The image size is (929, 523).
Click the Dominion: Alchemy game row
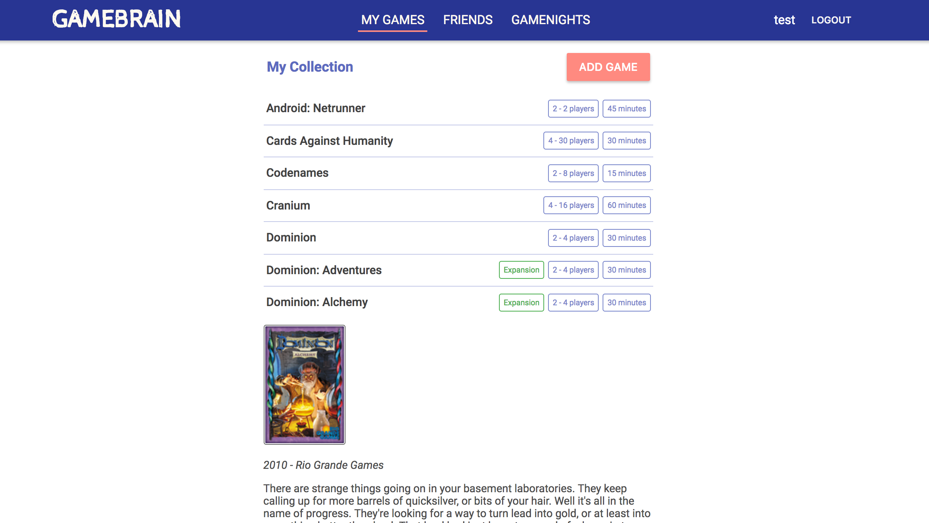coord(458,302)
